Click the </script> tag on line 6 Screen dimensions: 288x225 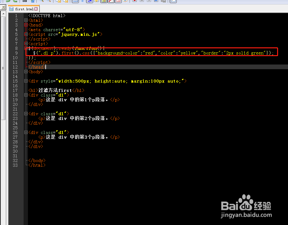pos(39,39)
